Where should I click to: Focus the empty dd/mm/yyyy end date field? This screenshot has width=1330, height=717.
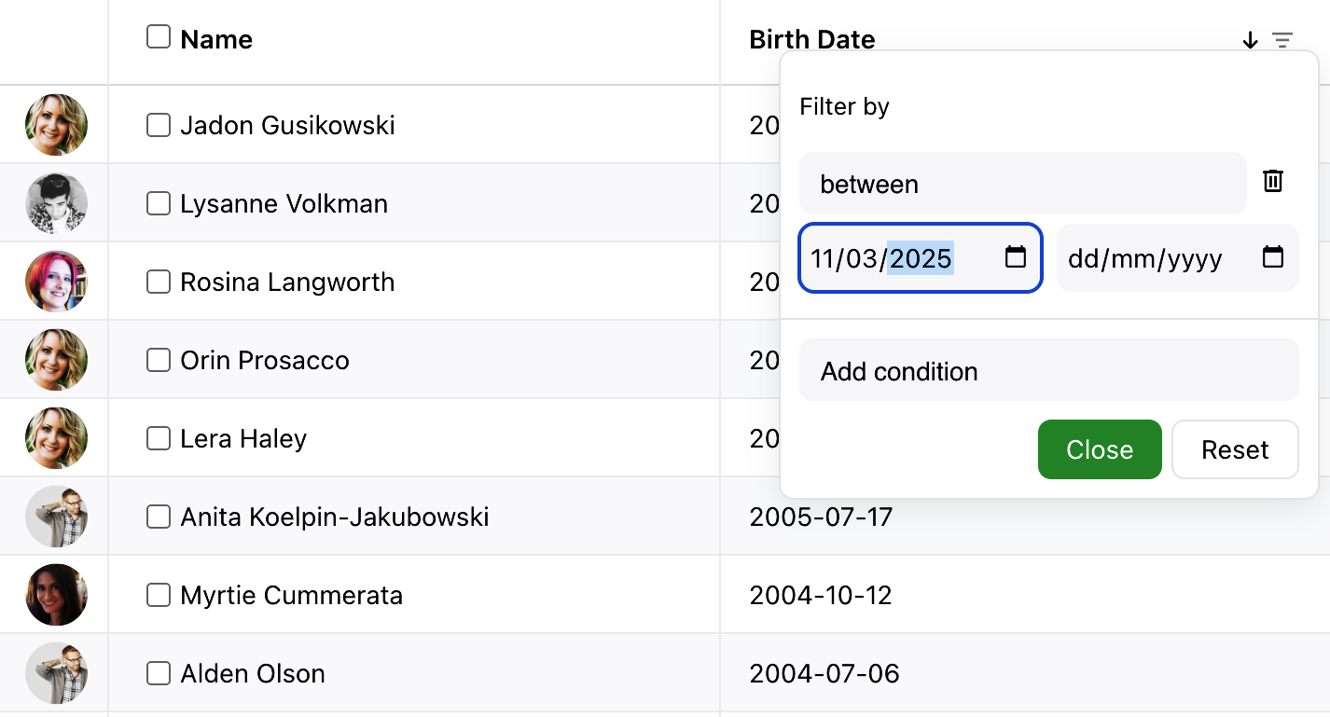point(1147,259)
